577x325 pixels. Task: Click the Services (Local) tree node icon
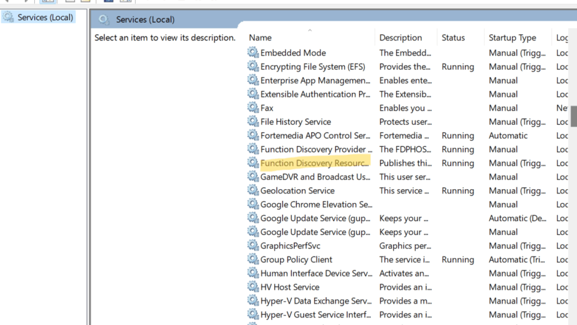(x=8, y=17)
